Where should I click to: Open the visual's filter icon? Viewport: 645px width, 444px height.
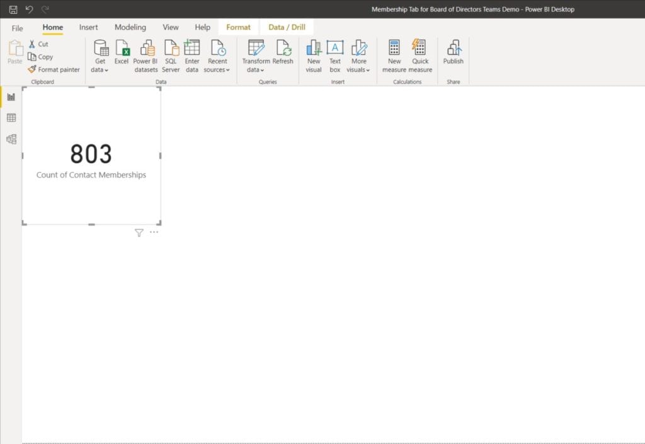[x=139, y=232]
